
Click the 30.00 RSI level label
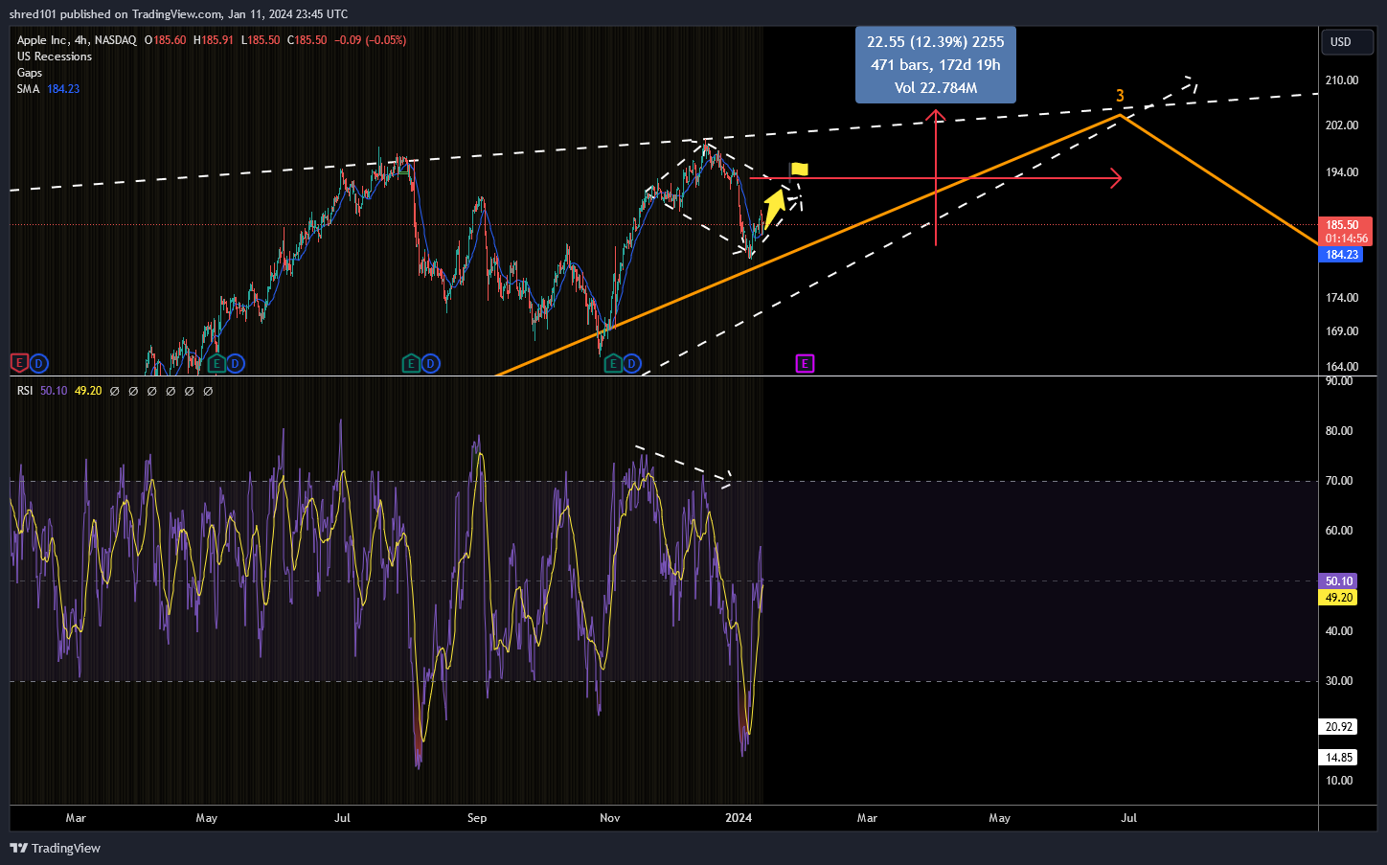[1339, 681]
